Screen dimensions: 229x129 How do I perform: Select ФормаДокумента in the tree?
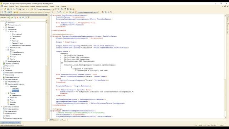click(18, 52)
